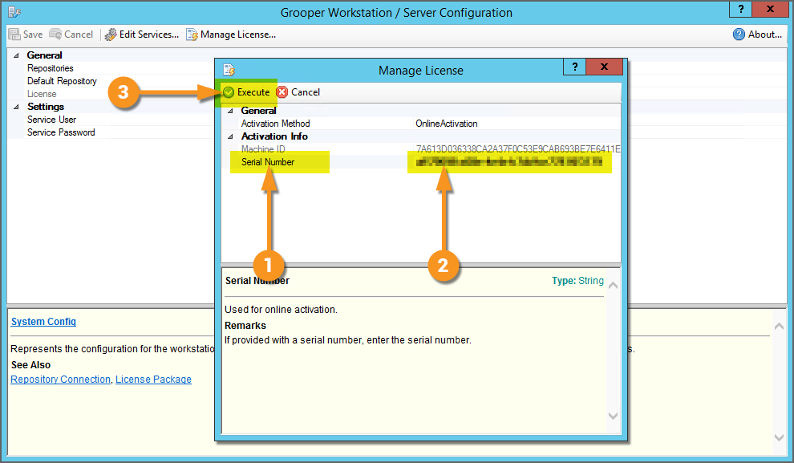
Task: Open the System Config help link
Action: (43, 322)
